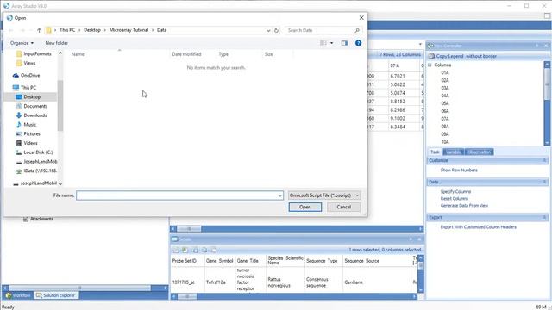Collapse the Columns tree node
Image resolution: width=552 pixels, height=310 pixels.
[430, 65]
